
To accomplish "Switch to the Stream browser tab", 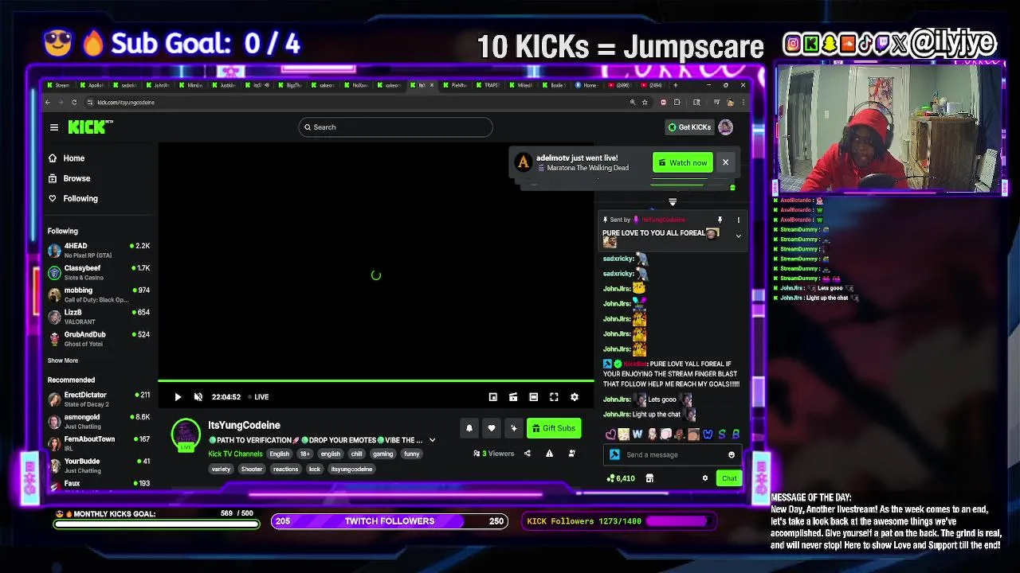I will 60,85.
